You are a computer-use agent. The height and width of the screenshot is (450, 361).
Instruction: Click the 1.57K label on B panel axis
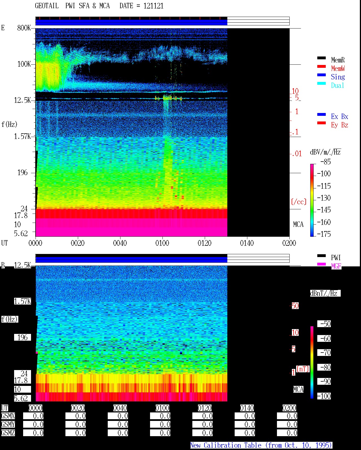23,301
